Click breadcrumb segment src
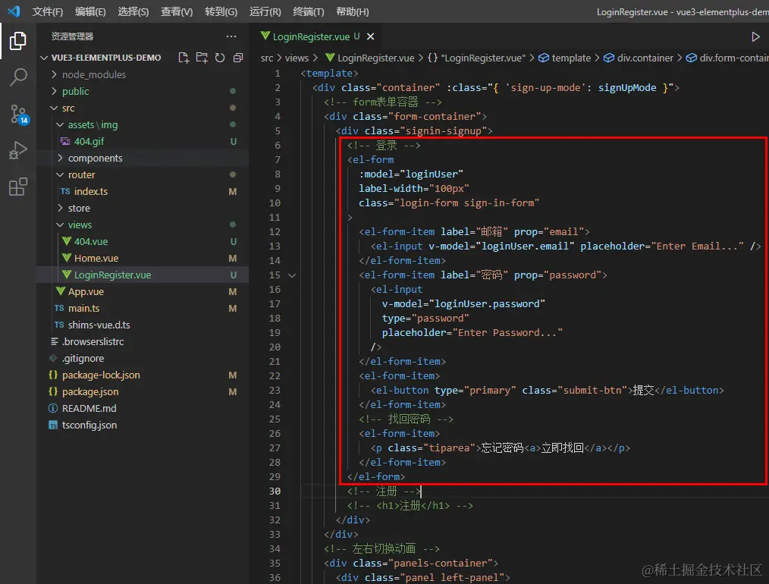The image size is (769, 584). click(x=267, y=58)
